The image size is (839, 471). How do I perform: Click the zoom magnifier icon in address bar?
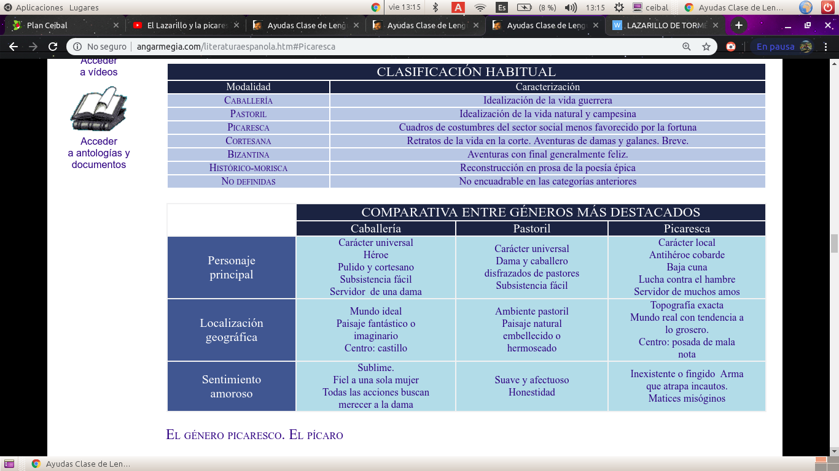(x=687, y=47)
